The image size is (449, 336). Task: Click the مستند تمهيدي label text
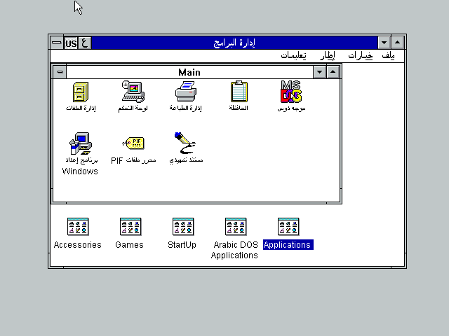pos(186,160)
